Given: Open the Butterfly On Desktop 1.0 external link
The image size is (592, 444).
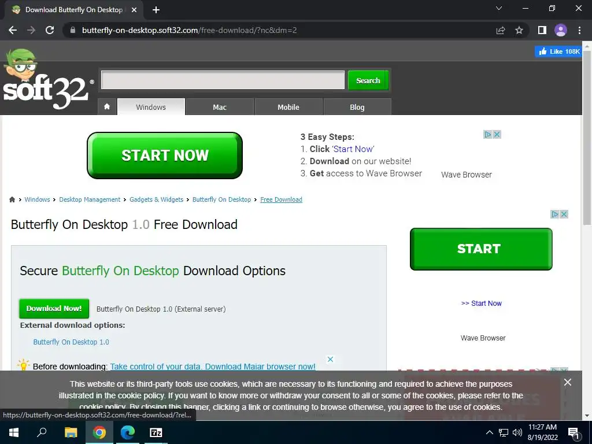Looking at the screenshot, I should (x=71, y=342).
